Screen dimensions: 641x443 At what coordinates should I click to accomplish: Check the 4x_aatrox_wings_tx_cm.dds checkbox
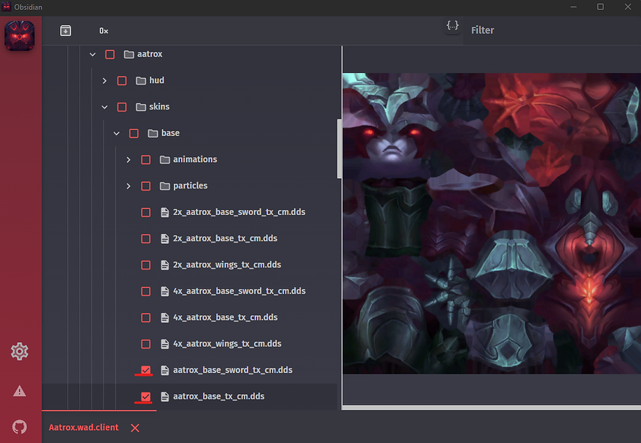146,344
